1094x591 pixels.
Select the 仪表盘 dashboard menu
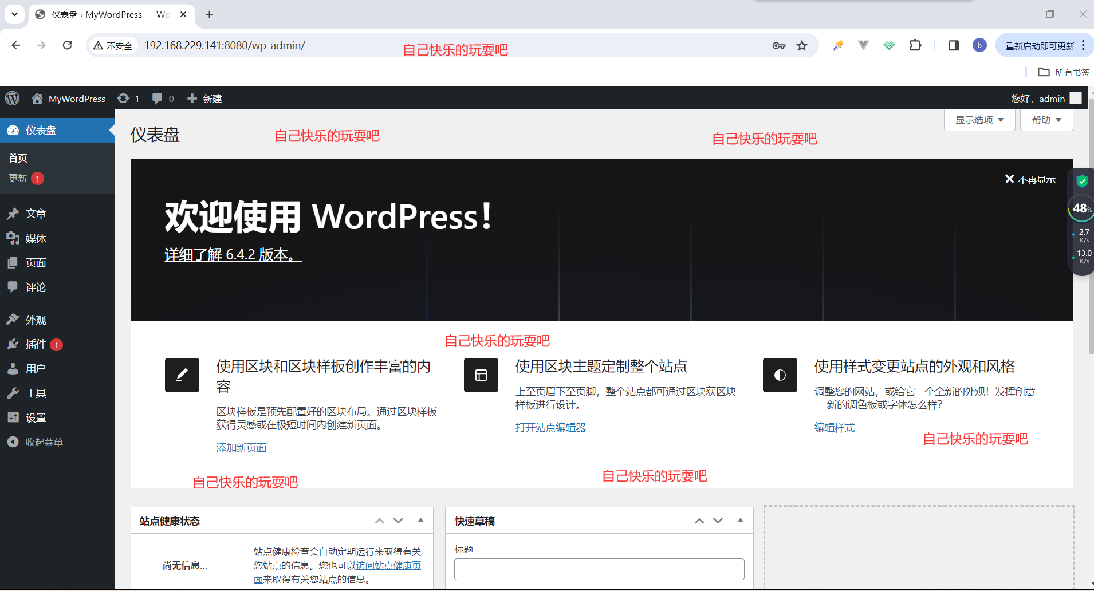(x=57, y=131)
